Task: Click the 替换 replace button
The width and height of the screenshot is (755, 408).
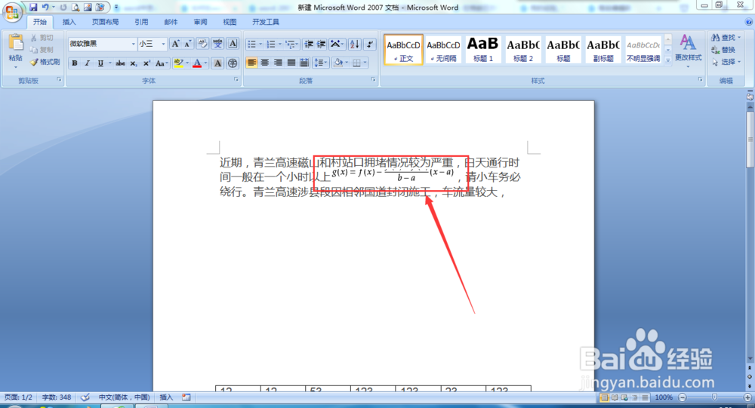Action: pyautogui.click(x=724, y=50)
